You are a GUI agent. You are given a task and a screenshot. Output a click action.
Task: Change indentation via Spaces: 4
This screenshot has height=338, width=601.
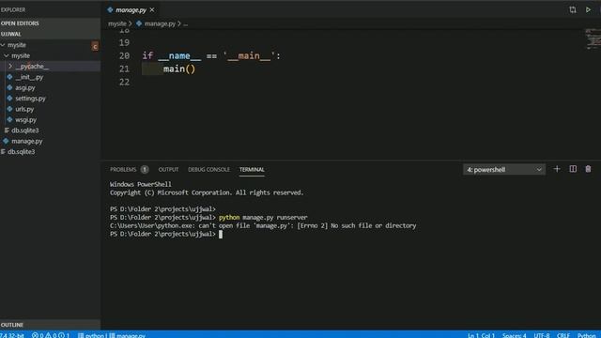514,335
